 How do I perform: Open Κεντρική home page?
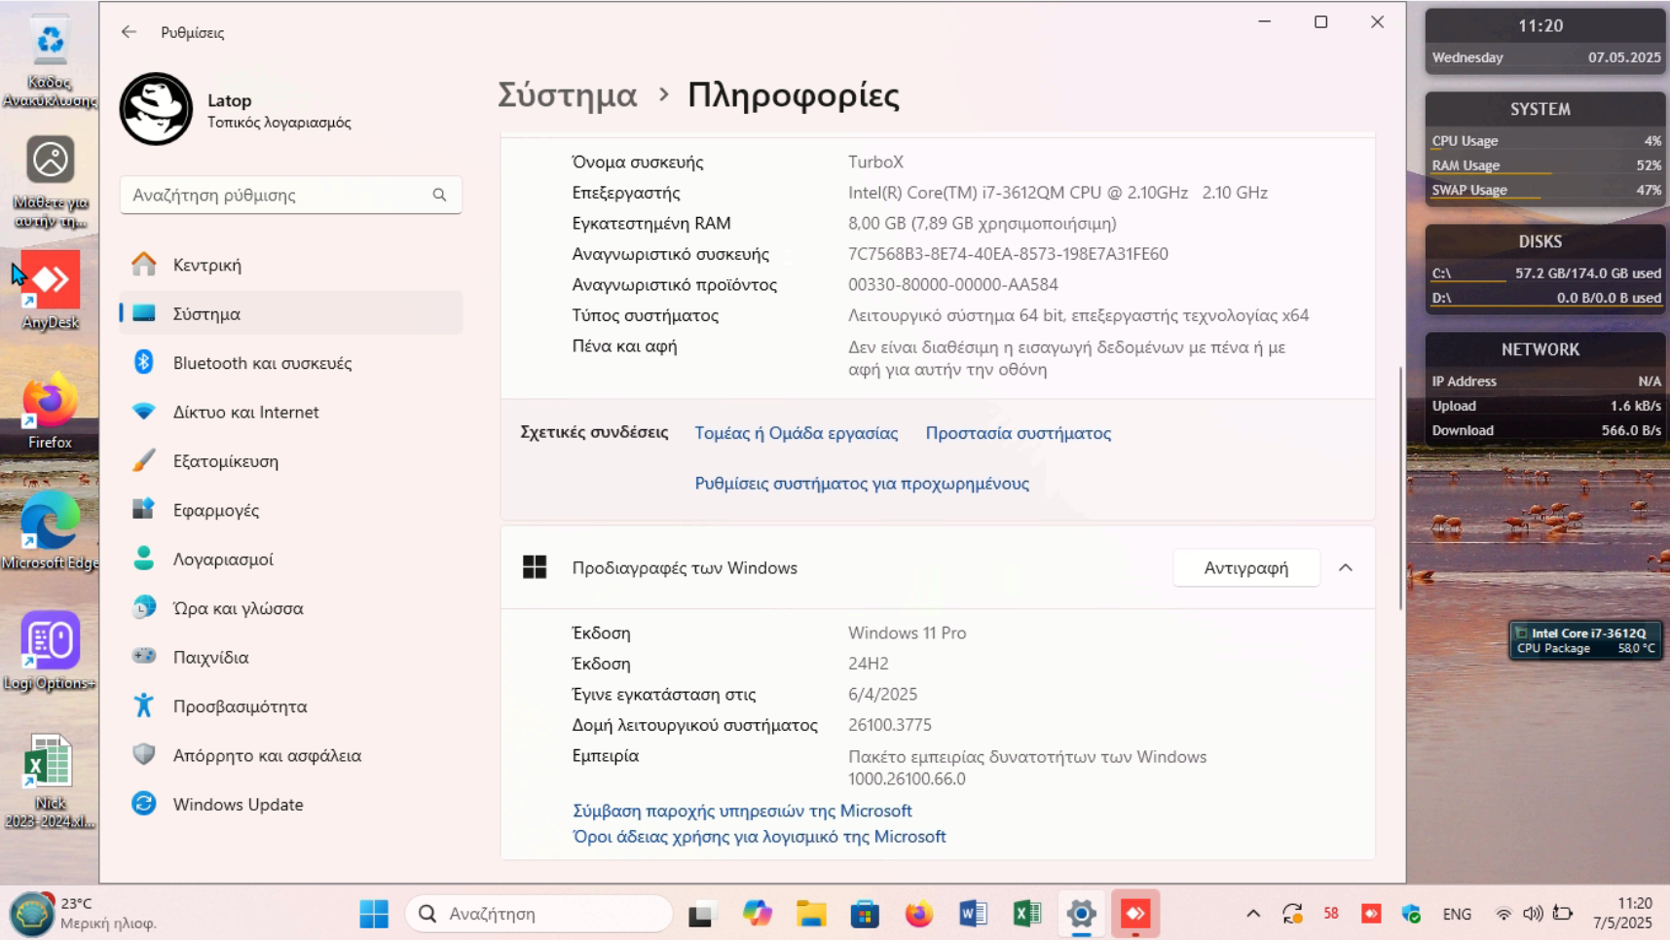[291, 265]
